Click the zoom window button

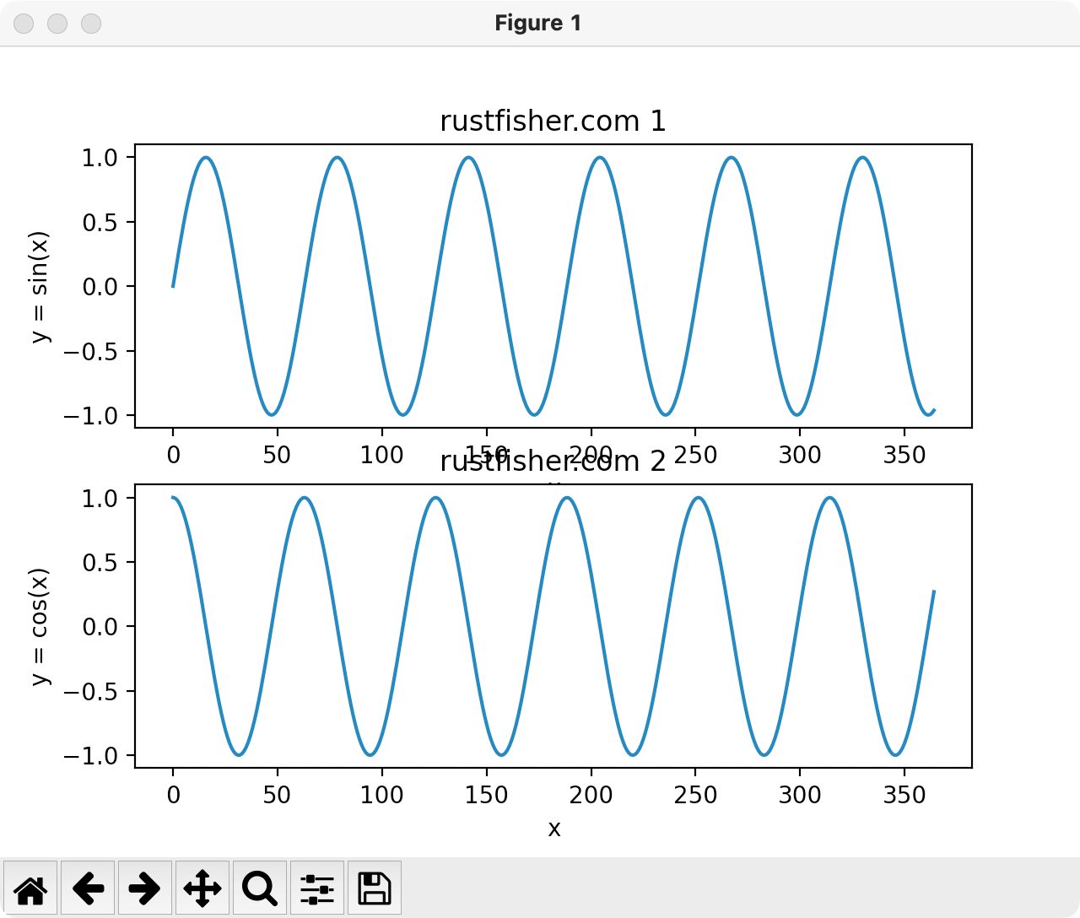(91, 24)
